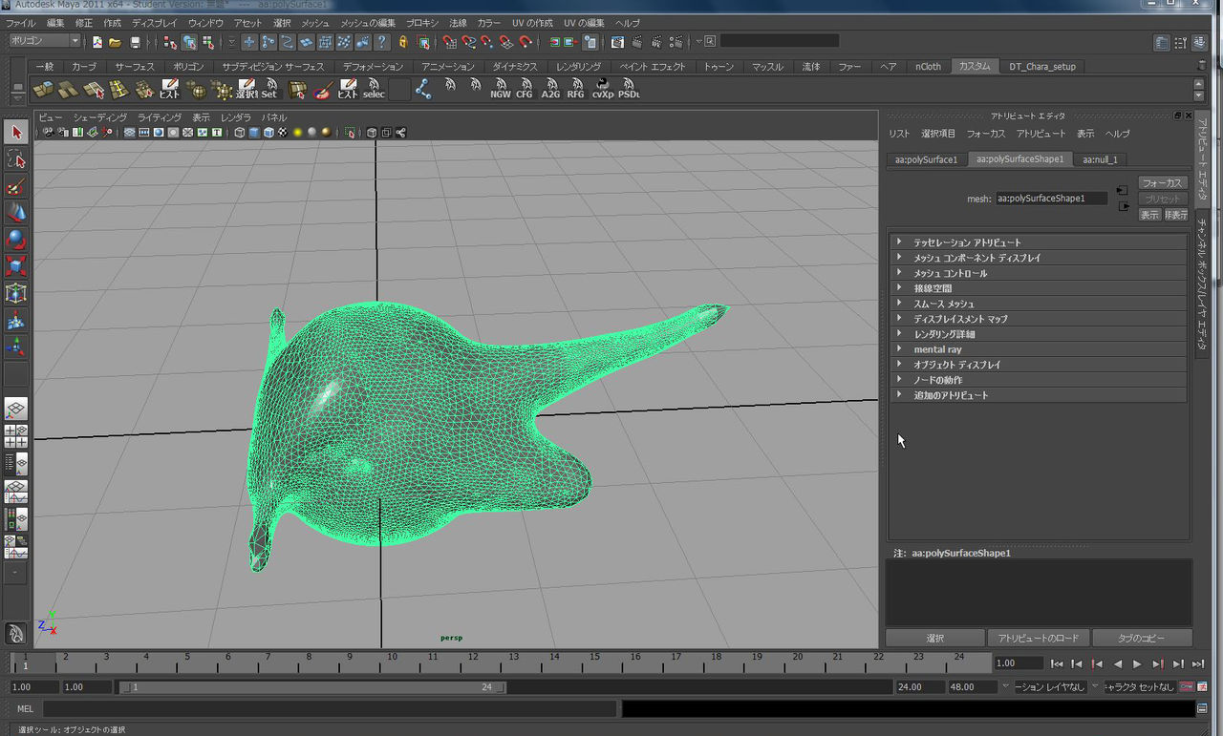Toggle textured display checker icon in viewport
Screen dimensions: 1223x736
tap(282, 133)
